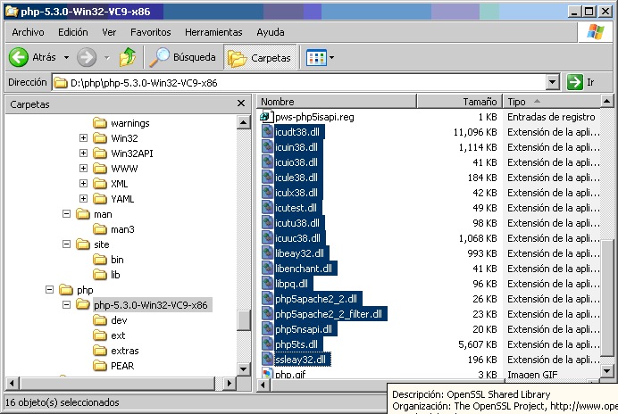Expand the XML folder node
618x414 pixels.
click(x=83, y=183)
